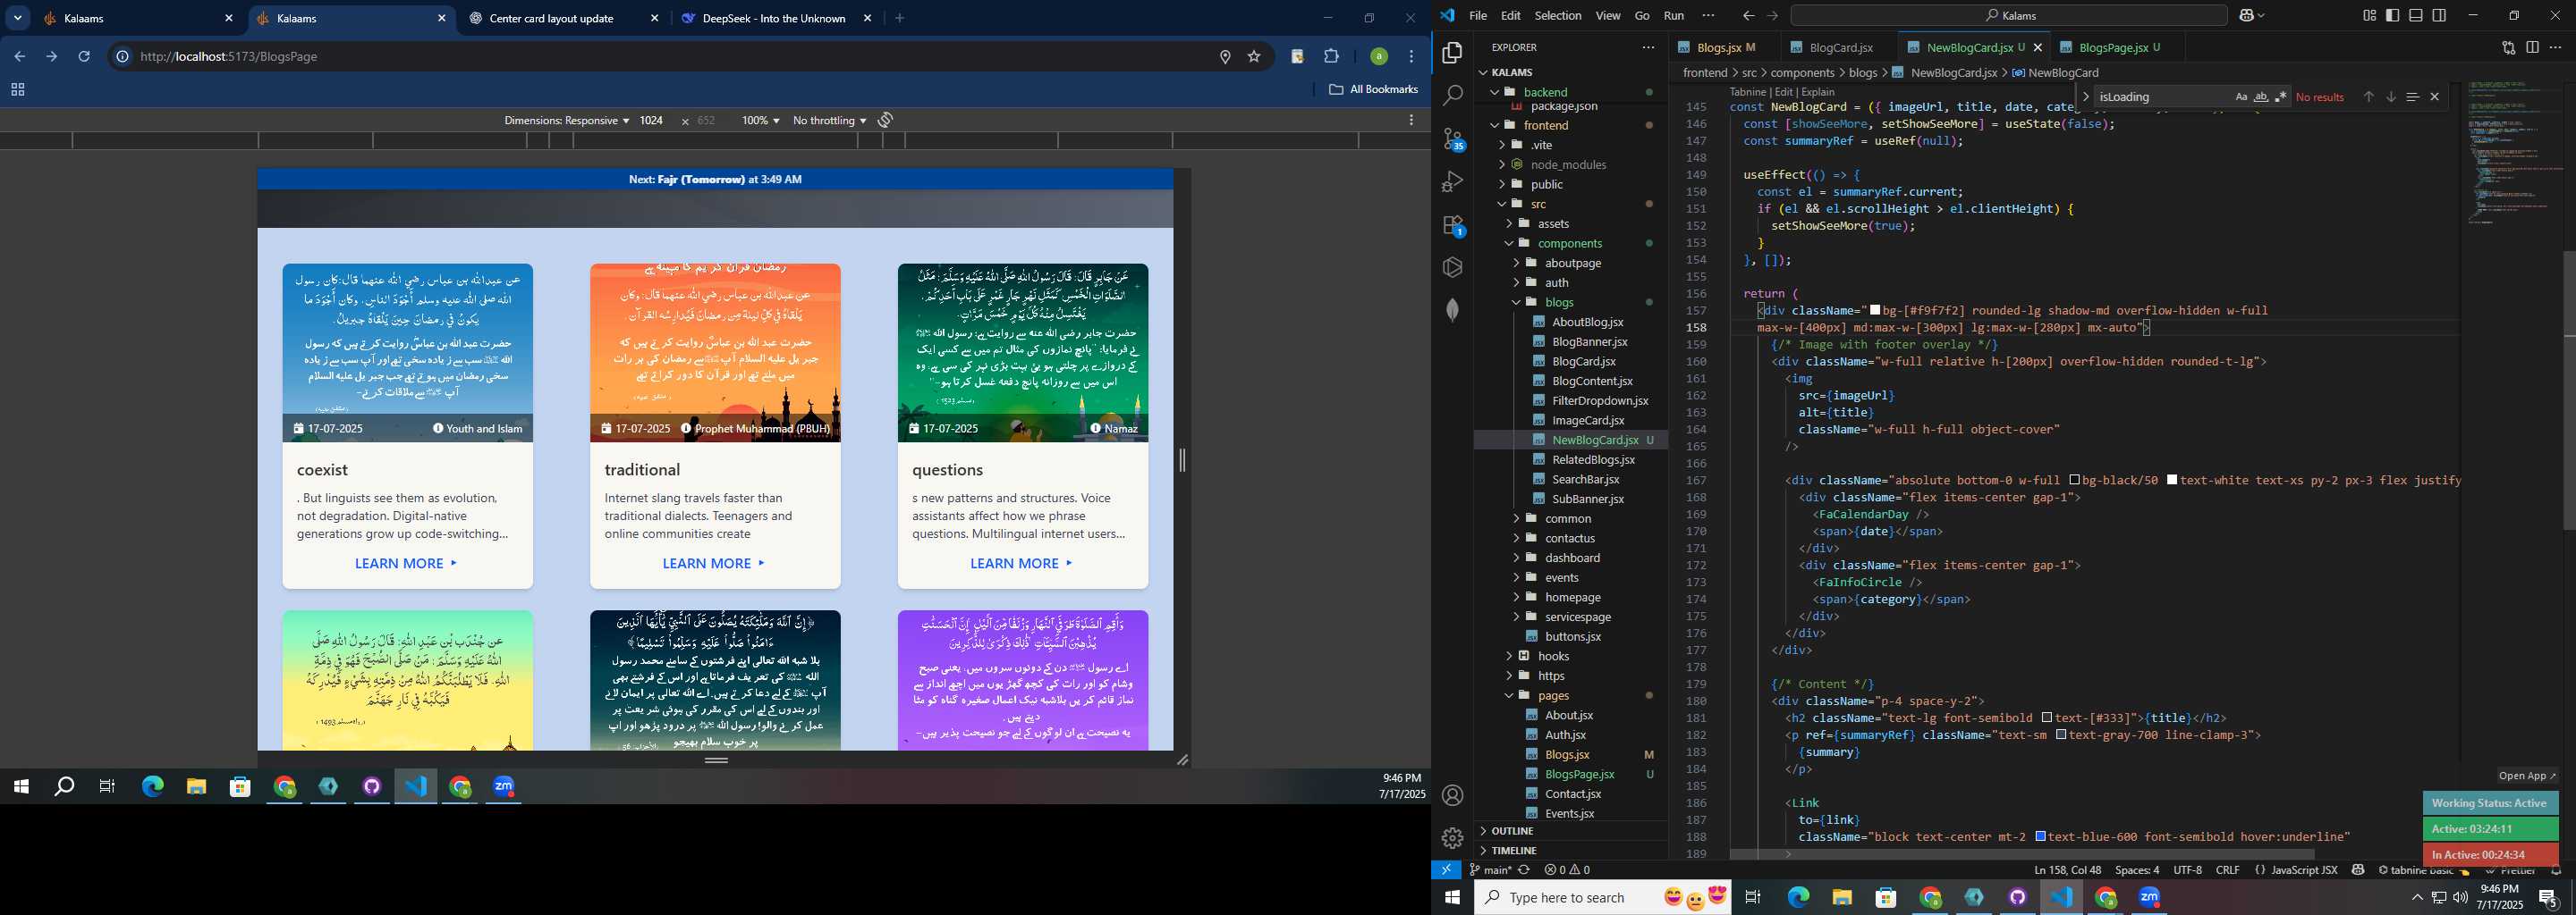This screenshot has height=915, width=2576.
Task: Click Customize Layout icon in VS Code title bar
Action: pos(2369,15)
